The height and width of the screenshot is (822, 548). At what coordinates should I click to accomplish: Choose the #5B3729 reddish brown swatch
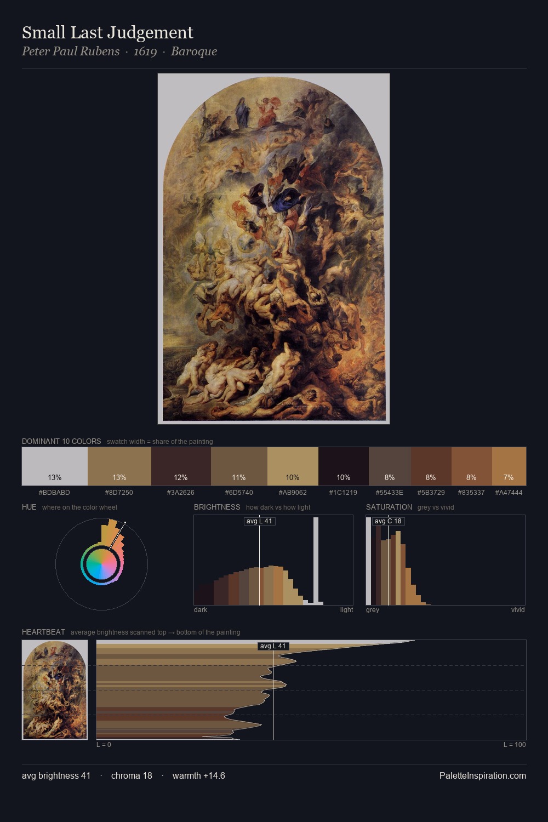pyautogui.click(x=431, y=466)
